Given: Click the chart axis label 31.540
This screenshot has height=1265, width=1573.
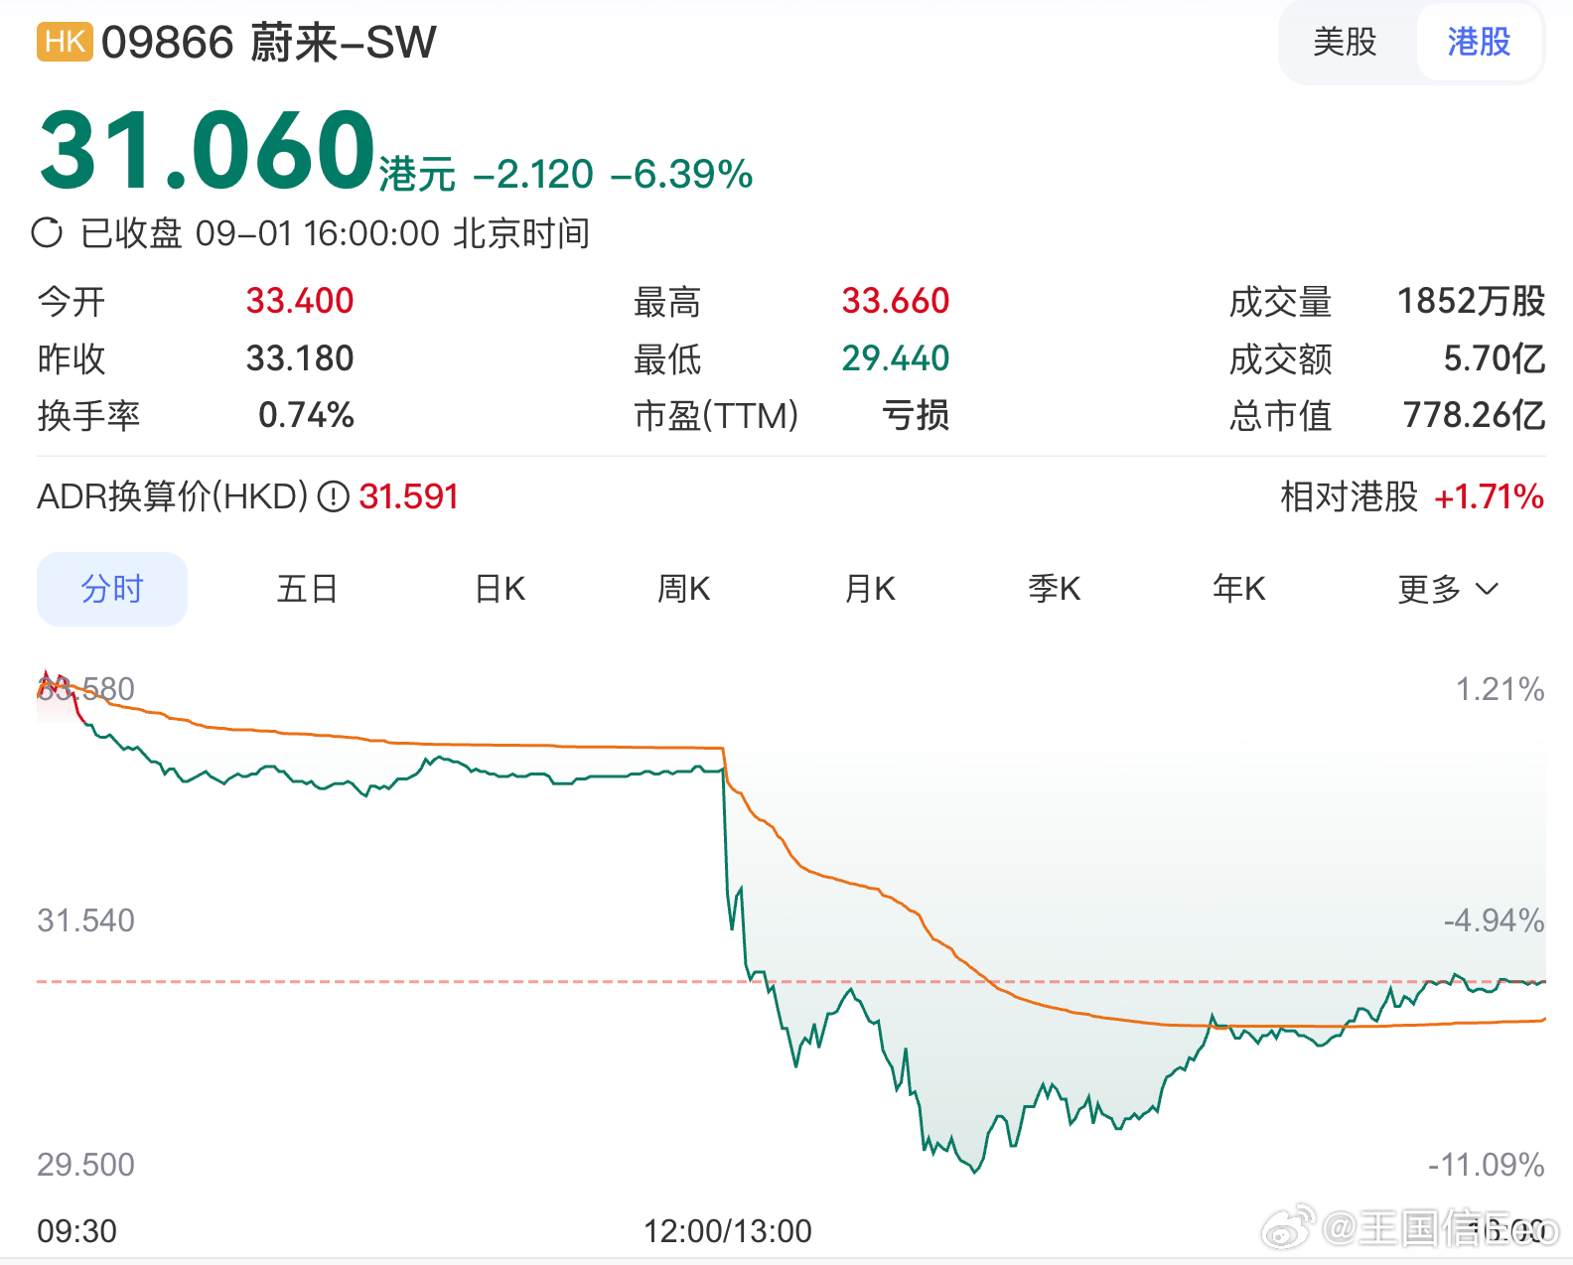Looking at the screenshot, I should coord(85,920).
